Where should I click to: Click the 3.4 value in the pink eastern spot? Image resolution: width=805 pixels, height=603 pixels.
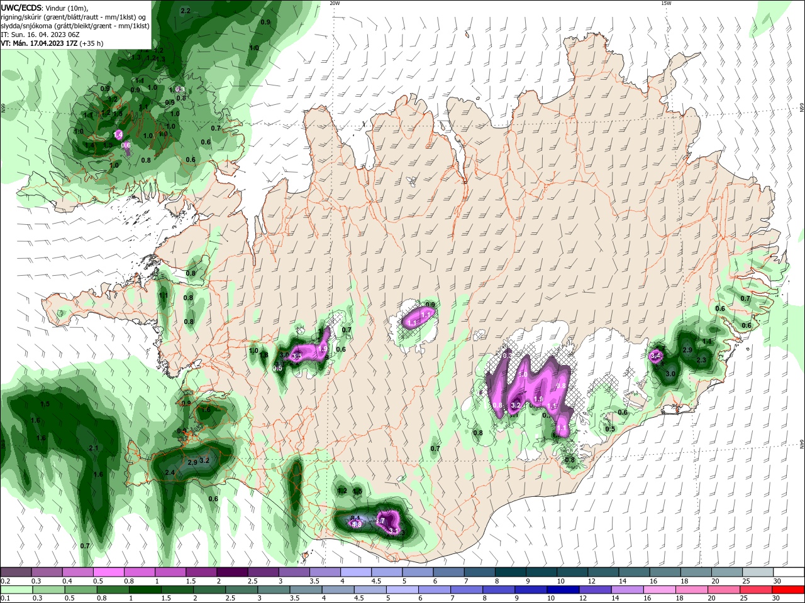click(656, 356)
